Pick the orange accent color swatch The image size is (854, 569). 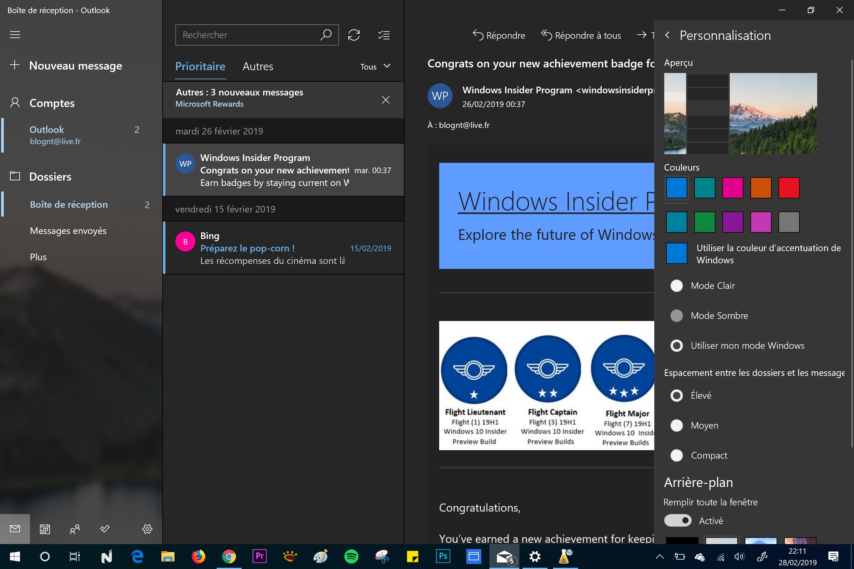pos(761,187)
